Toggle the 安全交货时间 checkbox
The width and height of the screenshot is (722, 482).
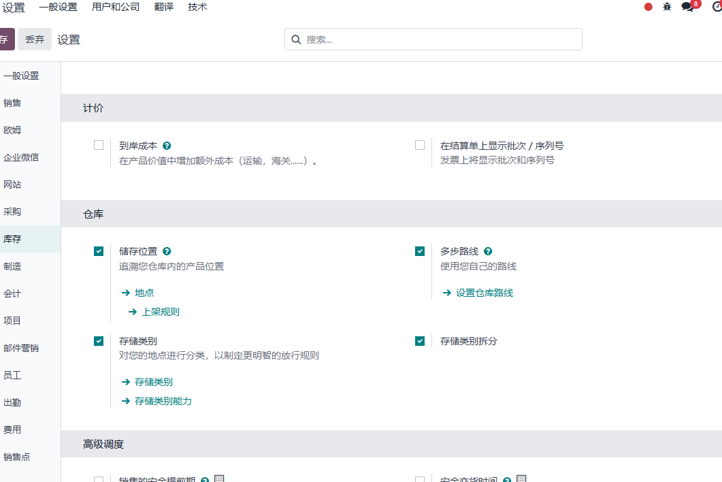(x=420, y=479)
